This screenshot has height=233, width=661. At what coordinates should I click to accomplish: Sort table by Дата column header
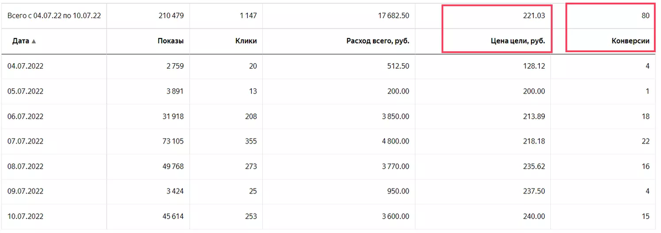pyautogui.click(x=18, y=41)
